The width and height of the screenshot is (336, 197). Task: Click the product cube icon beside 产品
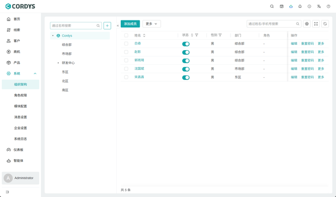[x=8, y=63]
